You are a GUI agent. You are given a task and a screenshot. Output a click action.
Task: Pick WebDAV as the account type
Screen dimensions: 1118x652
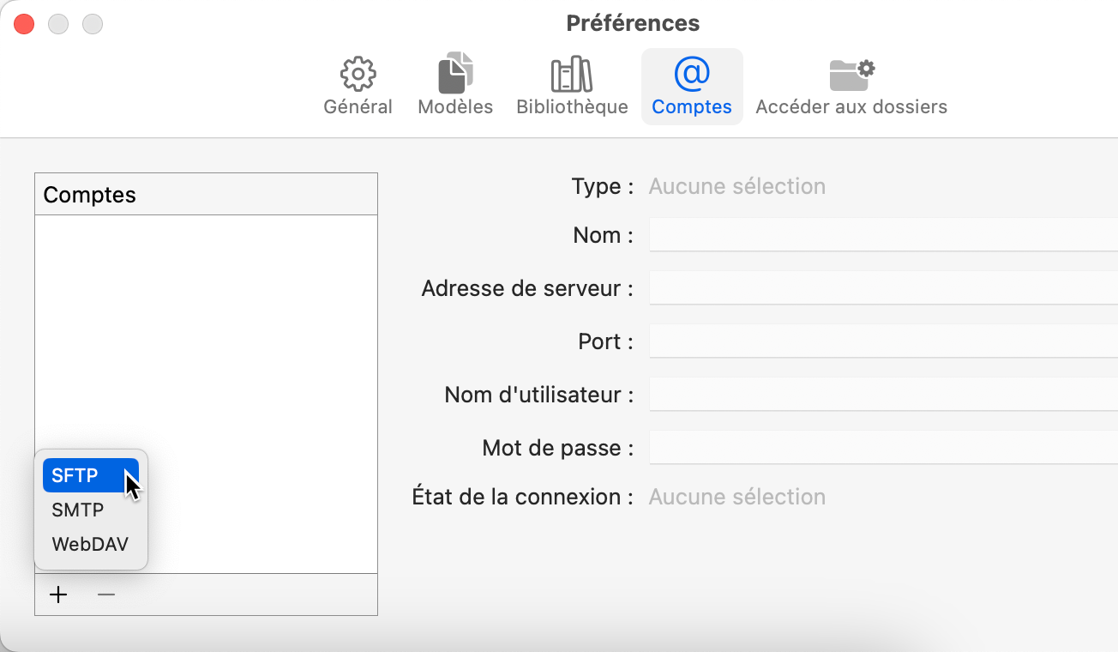(x=90, y=543)
